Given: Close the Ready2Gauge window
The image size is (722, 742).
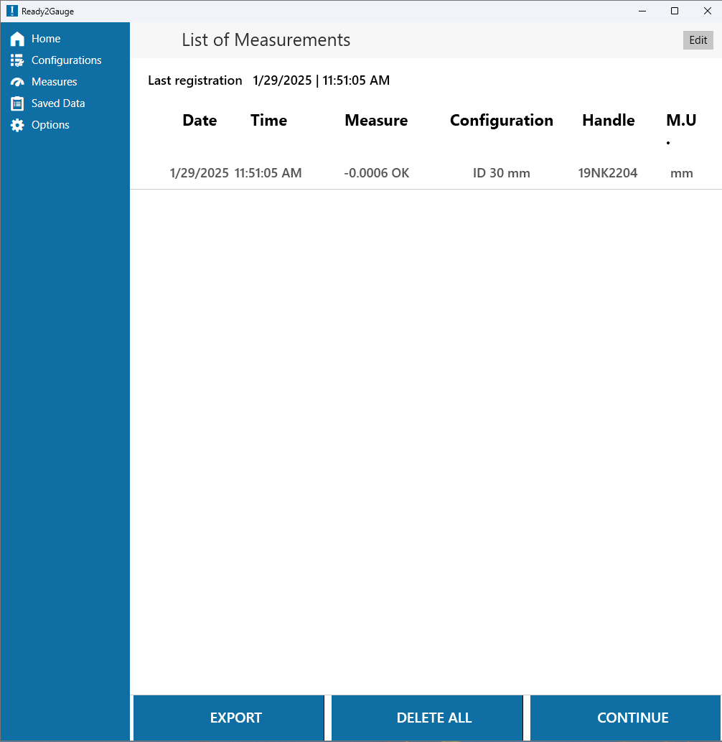Looking at the screenshot, I should pos(708,11).
